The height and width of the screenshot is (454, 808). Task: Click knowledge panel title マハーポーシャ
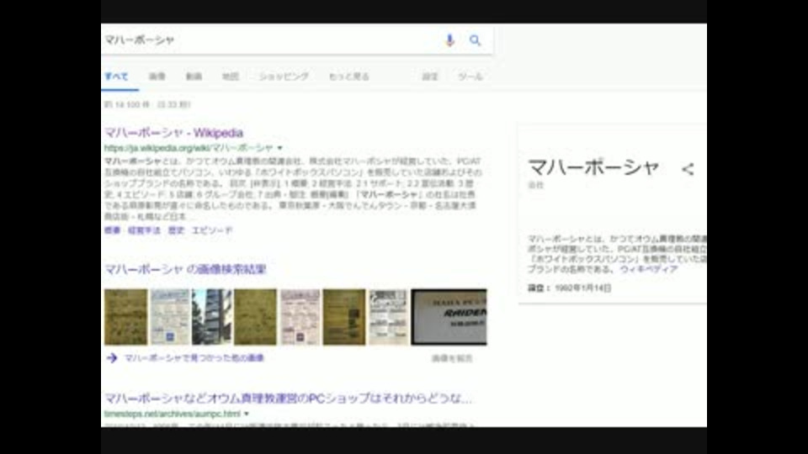[x=593, y=167]
